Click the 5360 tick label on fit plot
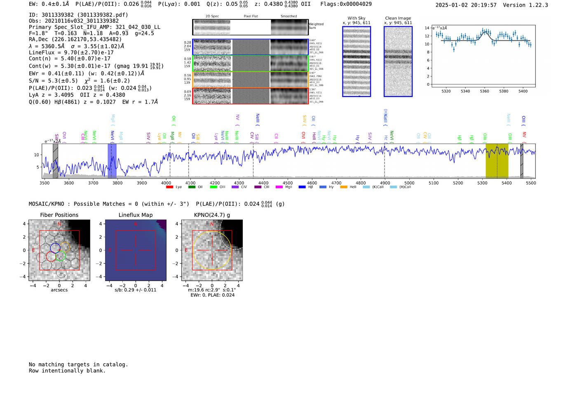This screenshot has height=393, width=577. pyautogui.click(x=485, y=91)
